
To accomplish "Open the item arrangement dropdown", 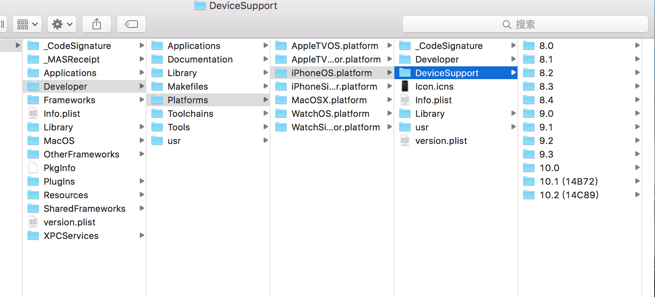I will (27, 24).
